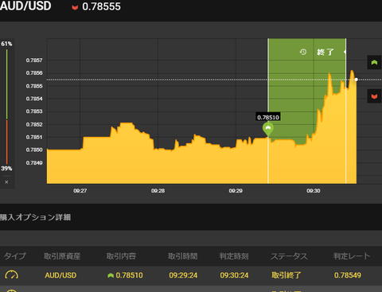Viewport: 382px width, 292px height.
Task: Click the 09:30 time axis label
Action: 314,191
